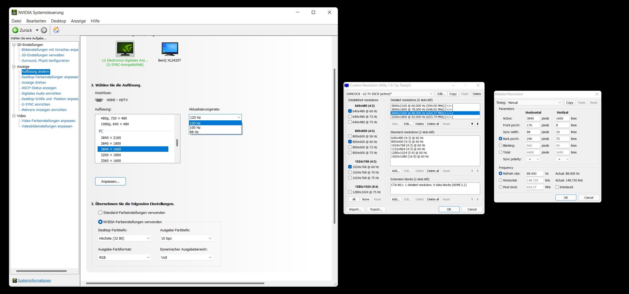Click vertical Front porch lines field
629x294 pixels.
click(x=562, y=125)
